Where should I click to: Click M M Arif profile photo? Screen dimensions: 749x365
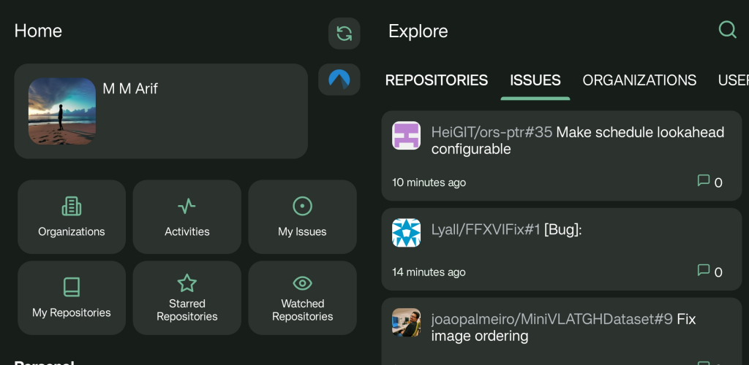[62, 112]
